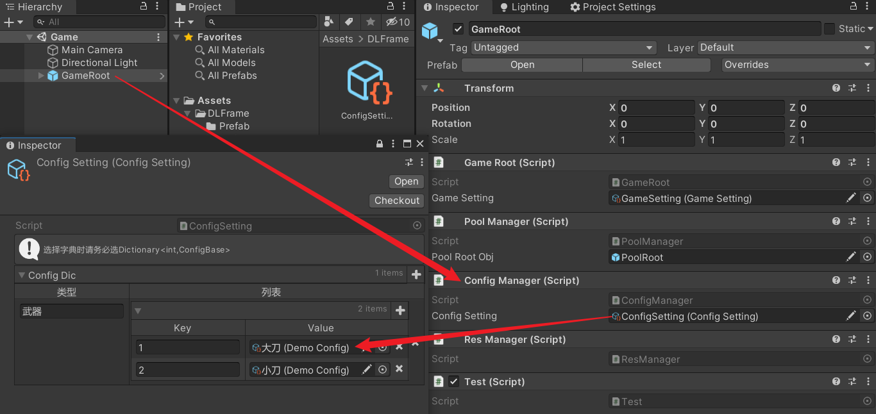Click plus icon to add Config Dic item
Viewport: 876px width, 414px height.
pyautogui.click(x=416, y=275)
